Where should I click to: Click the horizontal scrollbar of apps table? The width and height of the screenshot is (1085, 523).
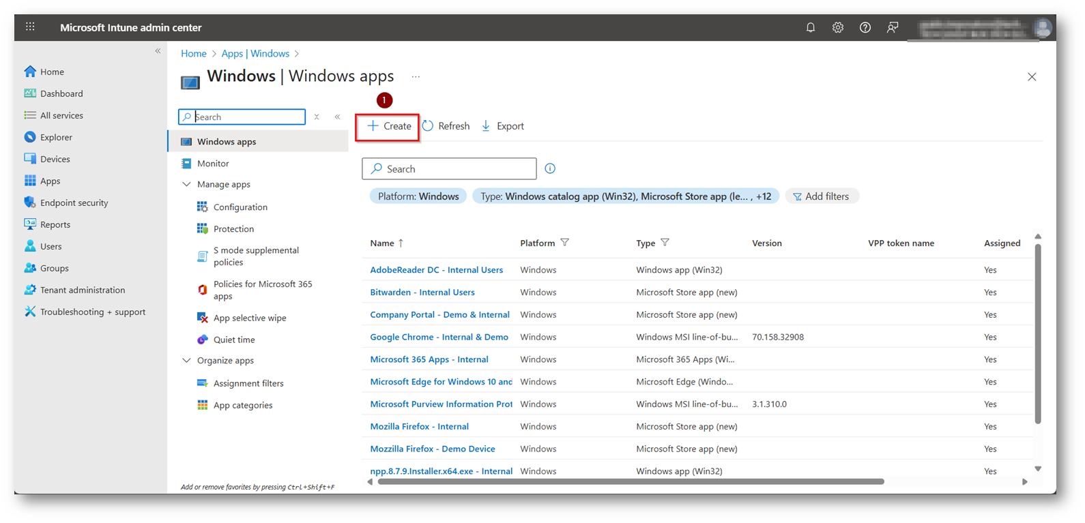pyautogui.click(x=631, y=481)
